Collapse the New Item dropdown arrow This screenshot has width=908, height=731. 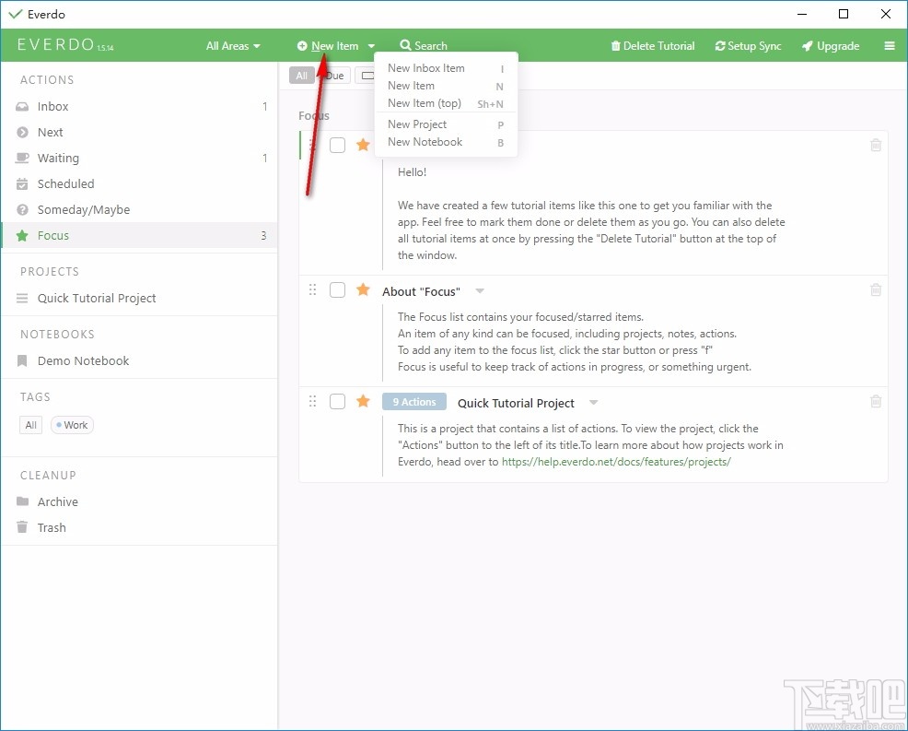(x=371, y=46)
